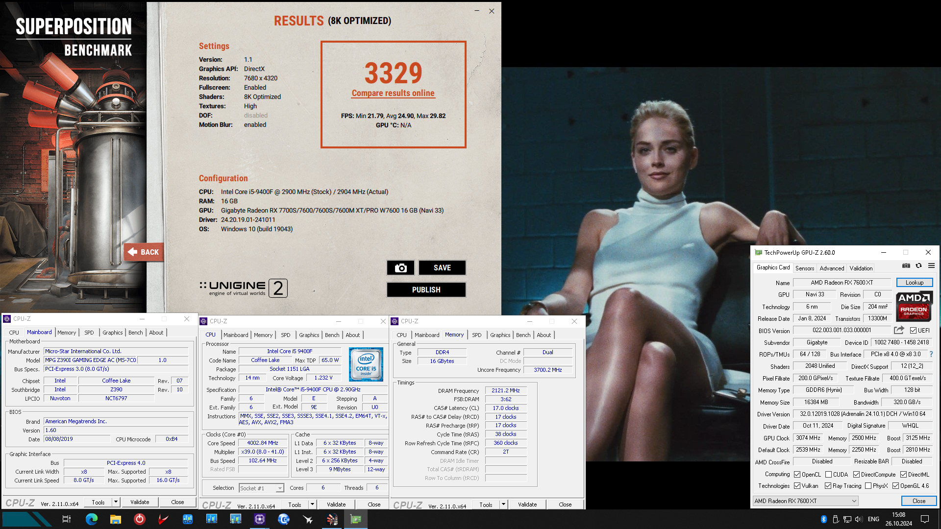This screenshot has width=941, height=529.
Task: Click the red bird logo taskbar icon
Action: 164,519
